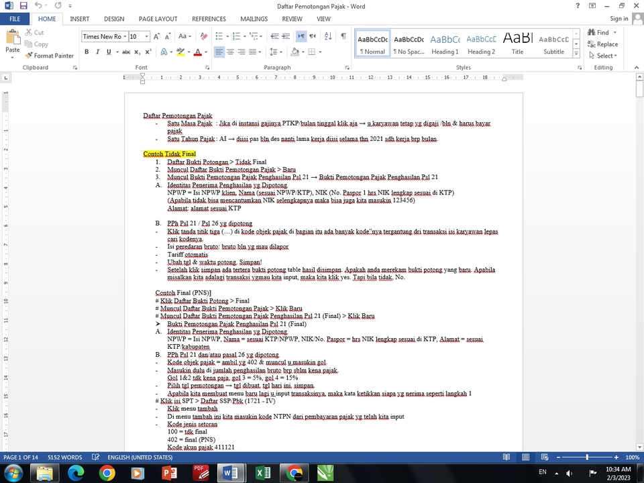
Task: Apply the Heading 1 style
Action: click(445, 44)
